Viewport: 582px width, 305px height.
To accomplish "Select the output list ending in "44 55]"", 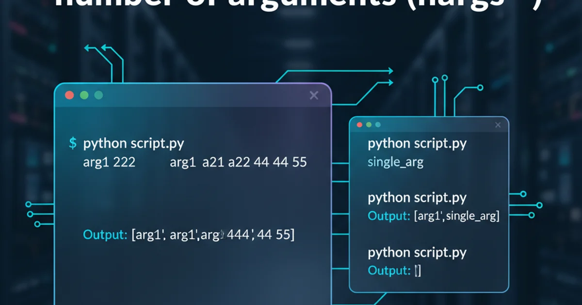I will (x=213, y=235).
